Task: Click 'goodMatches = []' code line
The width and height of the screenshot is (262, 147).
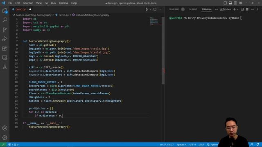Action: [x=41, y=108]
